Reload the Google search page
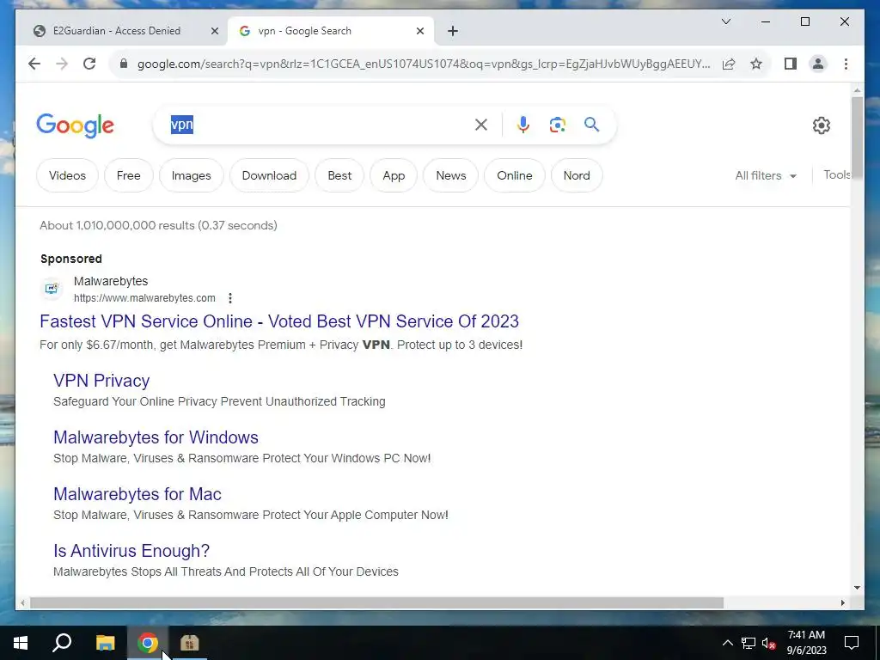The height and width of the screenshot is (660, 880). pos(89,64)
